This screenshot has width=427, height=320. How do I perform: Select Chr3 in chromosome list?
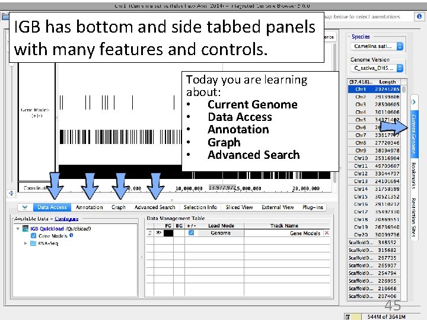[x=374, y=104]
